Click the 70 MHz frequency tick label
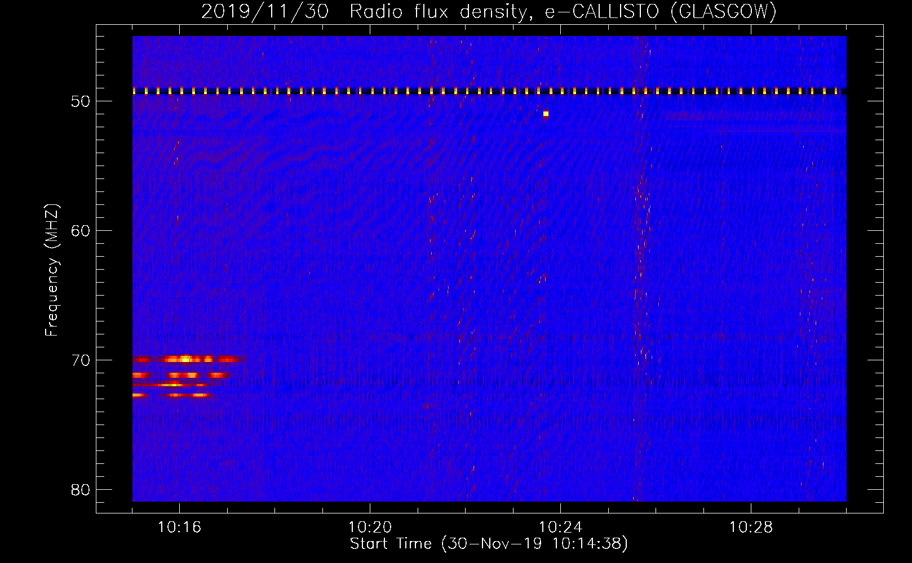The height and width of the screenshot is (563, 912). click(81, 360)
